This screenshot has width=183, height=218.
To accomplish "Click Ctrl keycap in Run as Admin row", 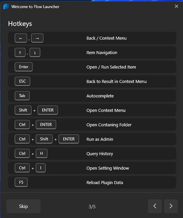I will [22, 139].
